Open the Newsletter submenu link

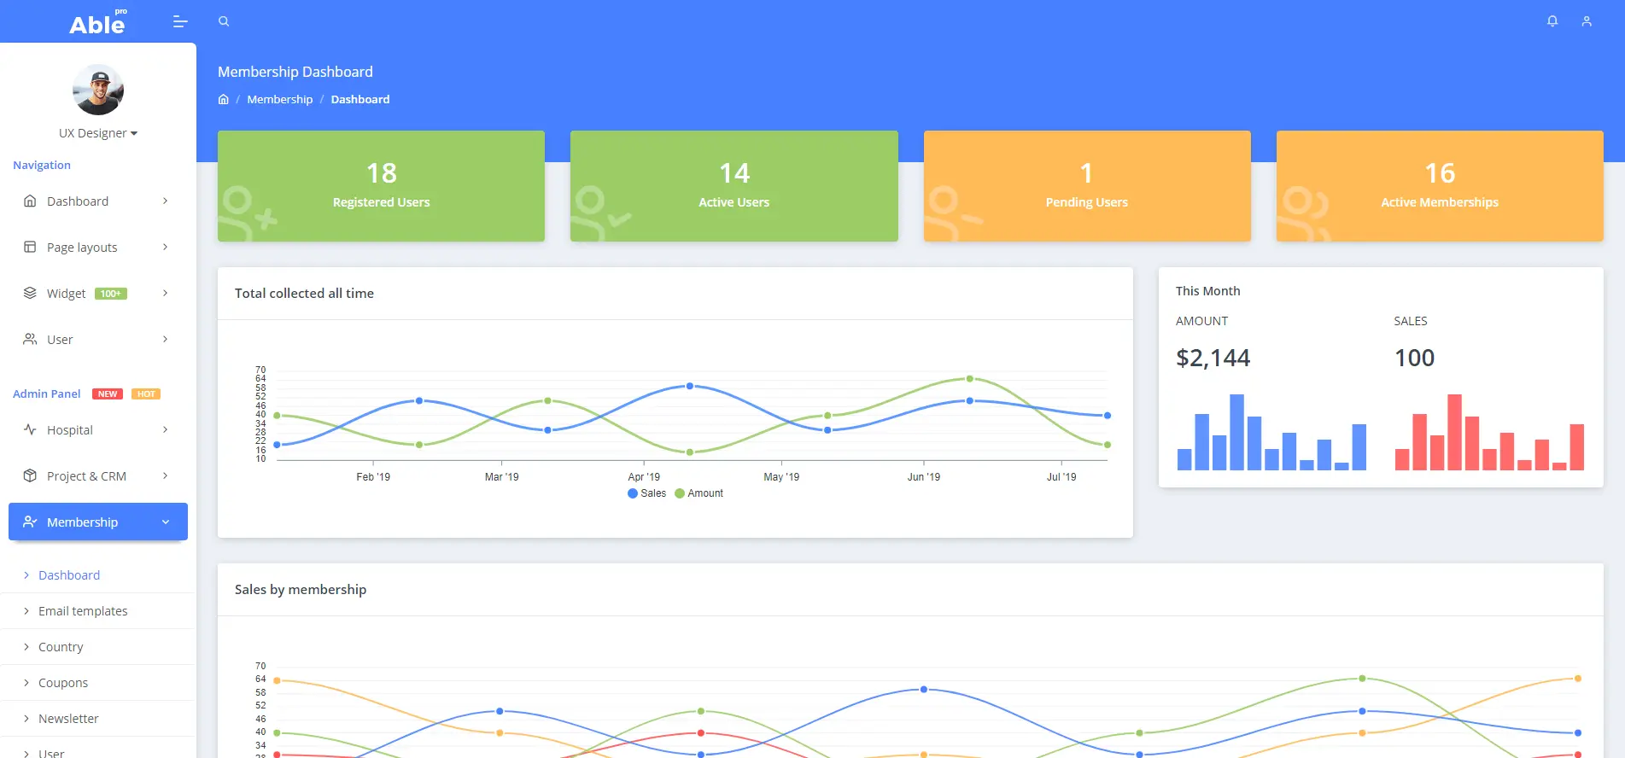pos(68,719)
